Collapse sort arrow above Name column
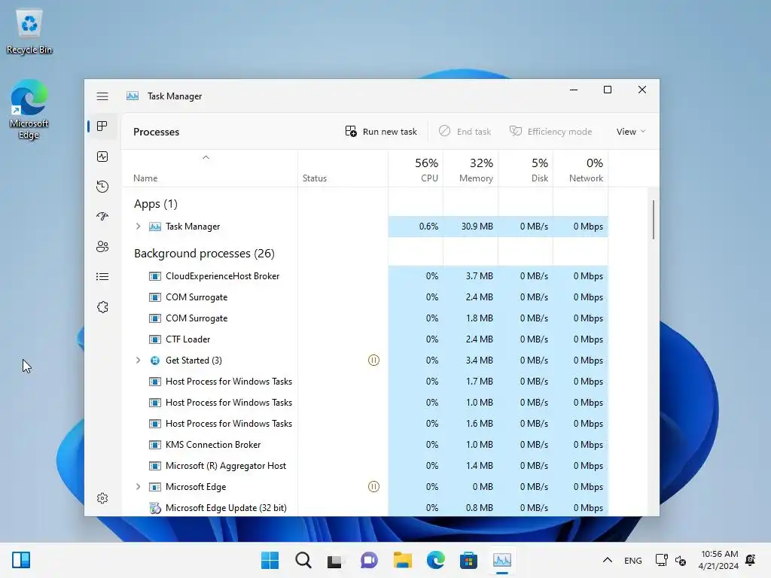The image size is (771, 578). click(x=206, y=157)
